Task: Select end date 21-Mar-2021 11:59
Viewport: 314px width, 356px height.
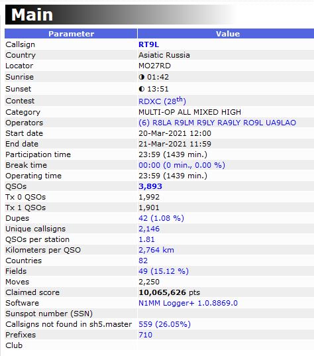Action: coord(175,144)
